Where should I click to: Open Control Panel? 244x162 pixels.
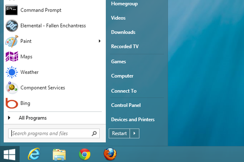click(x=126, y=105)
